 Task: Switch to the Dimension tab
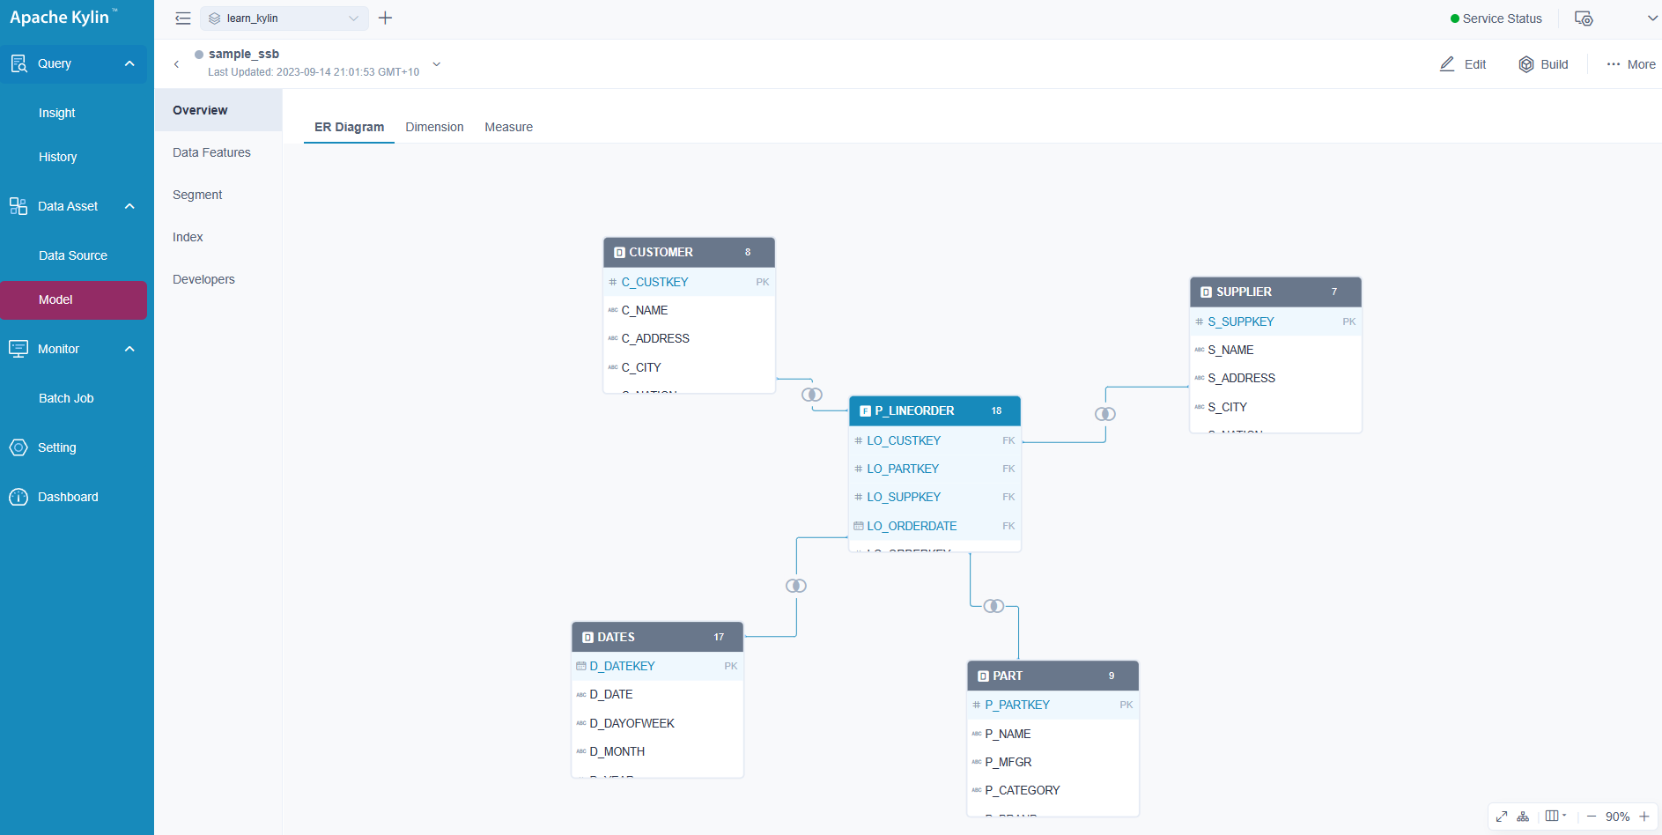pos(434,127)
